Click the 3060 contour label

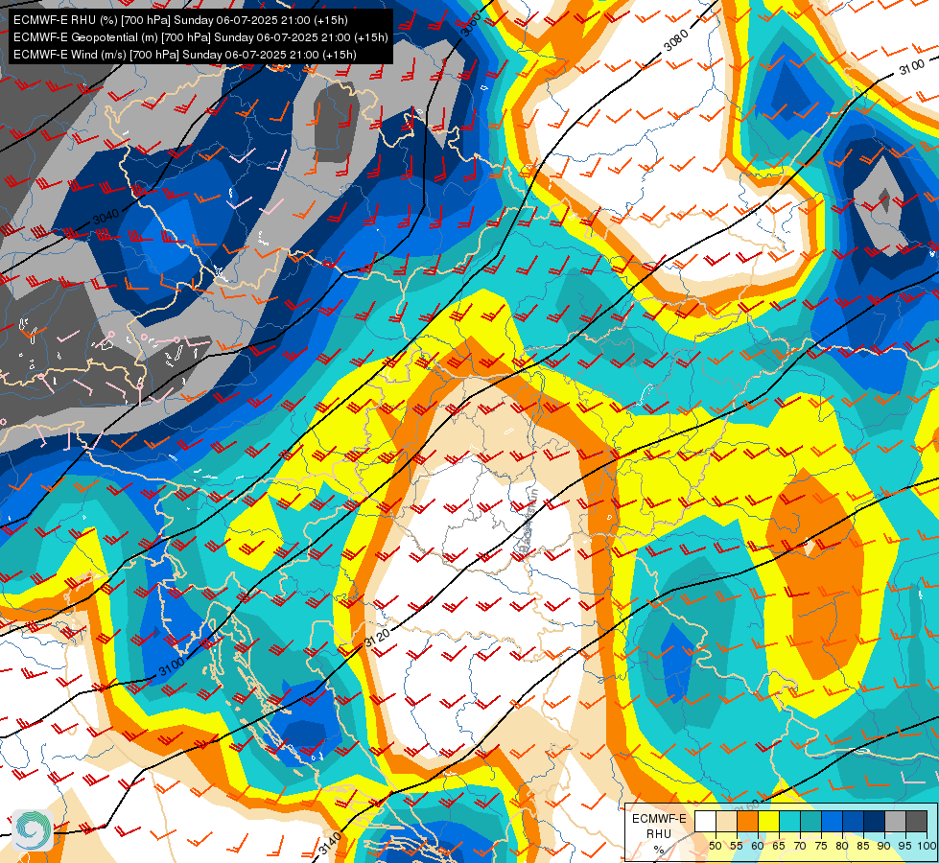[471, 24]
